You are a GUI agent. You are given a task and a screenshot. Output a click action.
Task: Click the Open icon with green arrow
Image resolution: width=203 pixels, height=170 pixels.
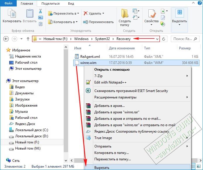coord(163,11)
